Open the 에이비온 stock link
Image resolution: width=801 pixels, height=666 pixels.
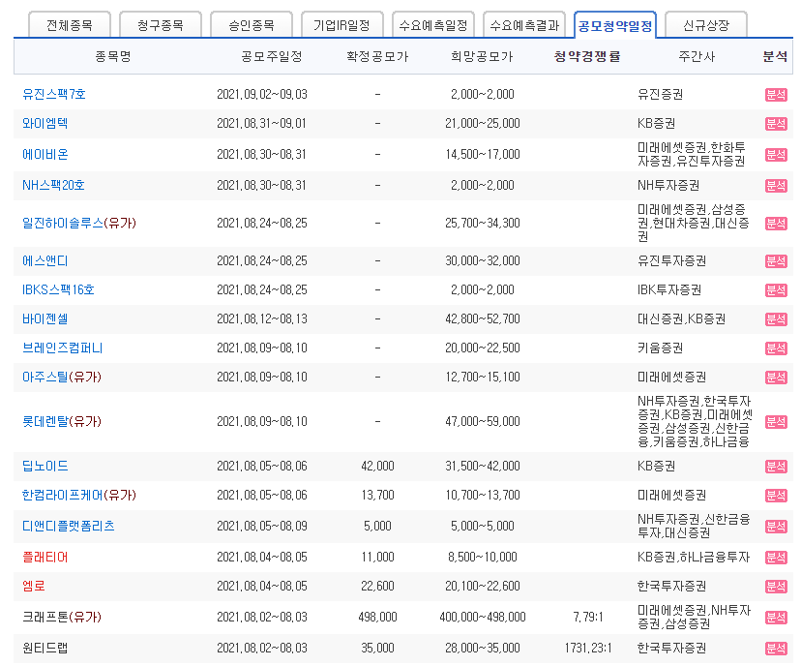[44, 154]
